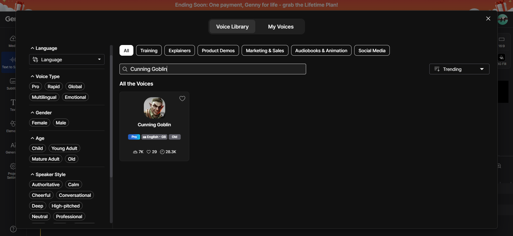Collapse the Gender filter section
Screen dimensions: 513x236
[41, 113]
